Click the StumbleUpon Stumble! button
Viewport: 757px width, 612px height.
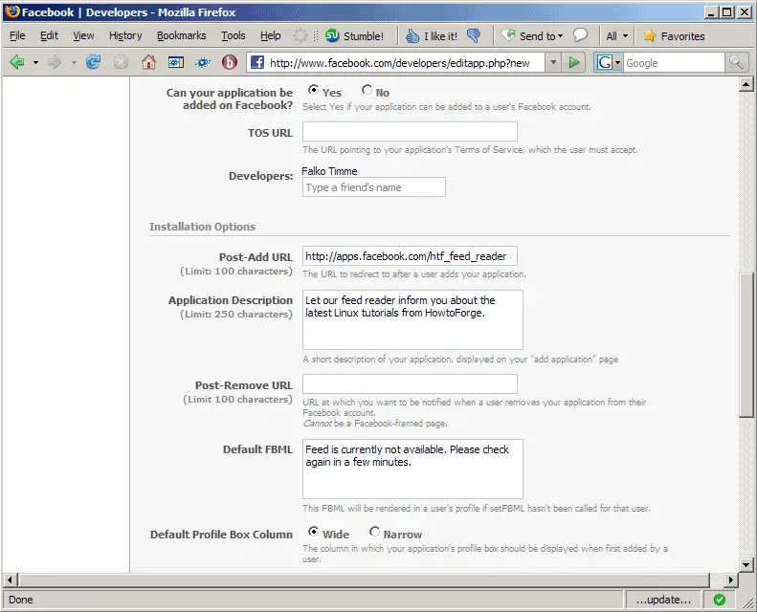354,36
